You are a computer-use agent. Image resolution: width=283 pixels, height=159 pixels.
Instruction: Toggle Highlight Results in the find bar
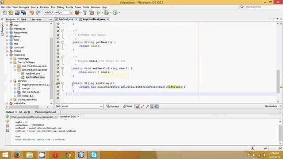pyautogui.click(x=152, y=106)
